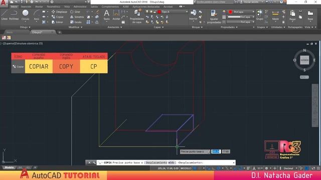Activate the Desplazar (move) command
Screen dimensions: 321x180
click(x=59, y=12)
